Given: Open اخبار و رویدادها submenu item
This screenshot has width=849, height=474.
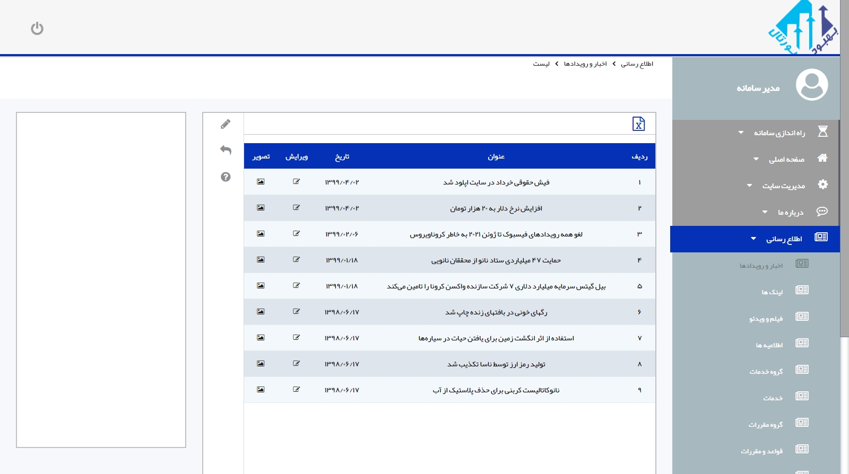Looking at the screenshot, I should [x=761, y=266].
